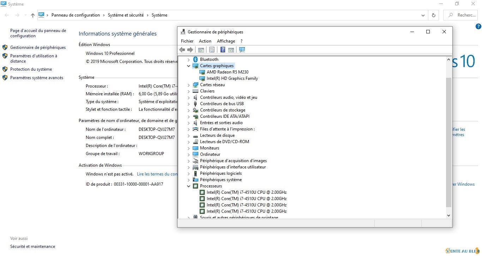Select the Cartes graphiques category label

pyautogui.click(x=217, y=66)
